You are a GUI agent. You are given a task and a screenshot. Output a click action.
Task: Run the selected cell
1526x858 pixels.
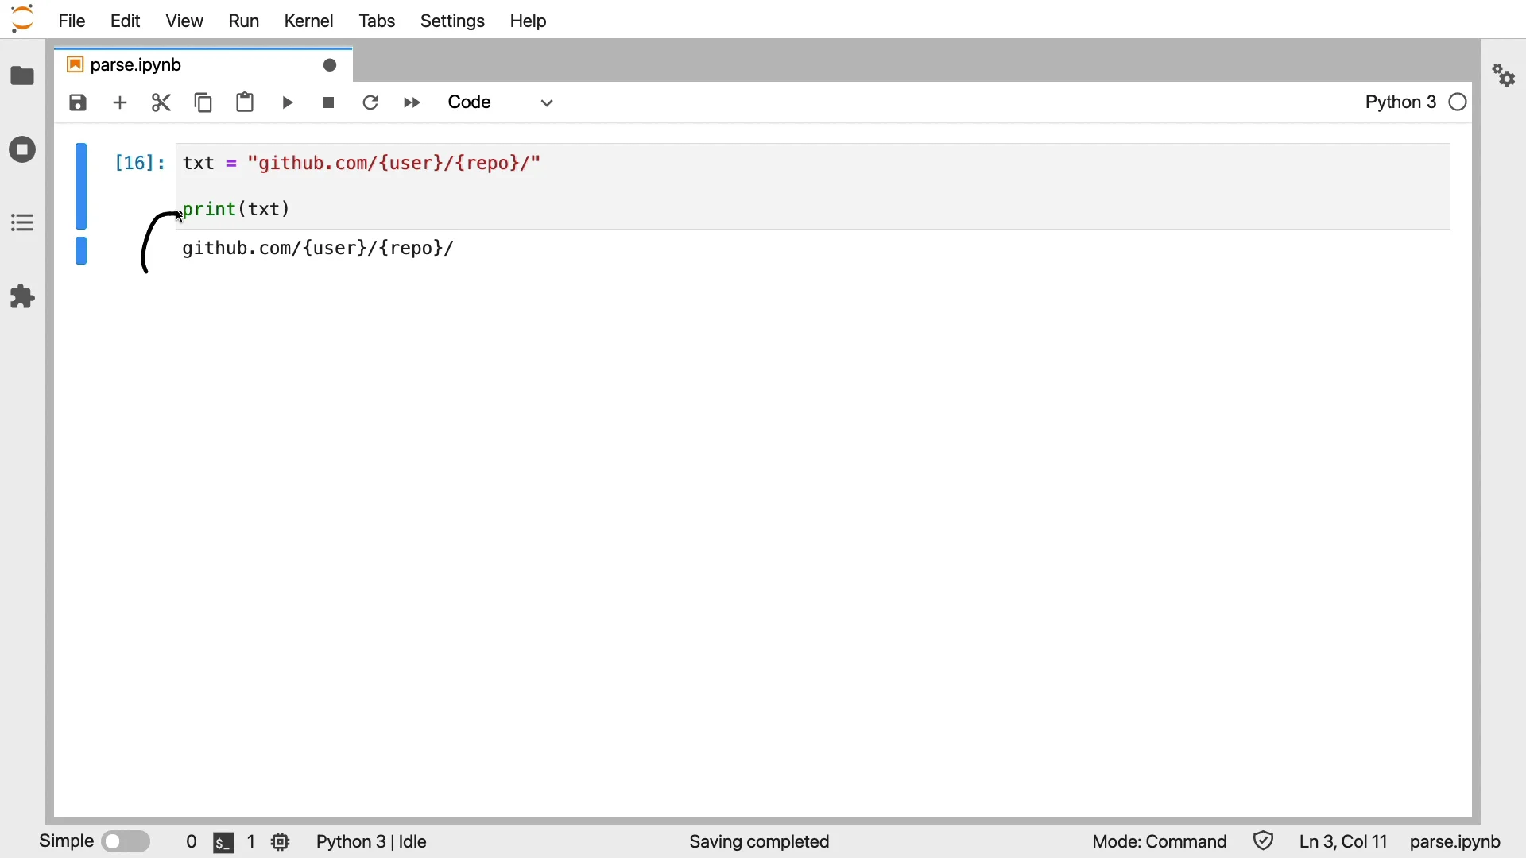288,103
